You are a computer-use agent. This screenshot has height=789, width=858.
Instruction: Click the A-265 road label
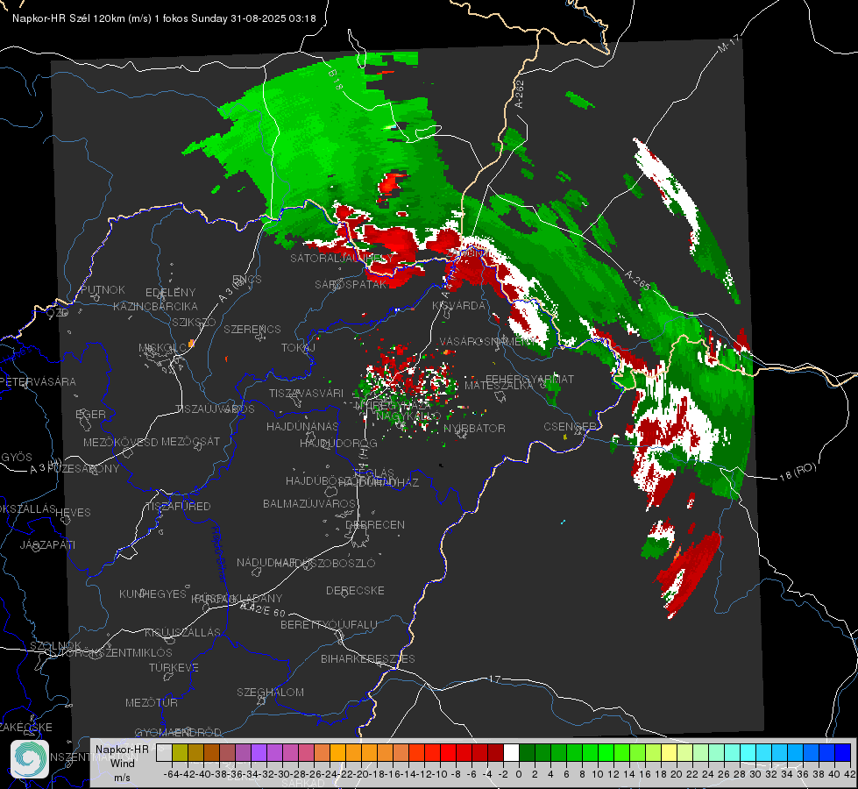tap(637, 281)
